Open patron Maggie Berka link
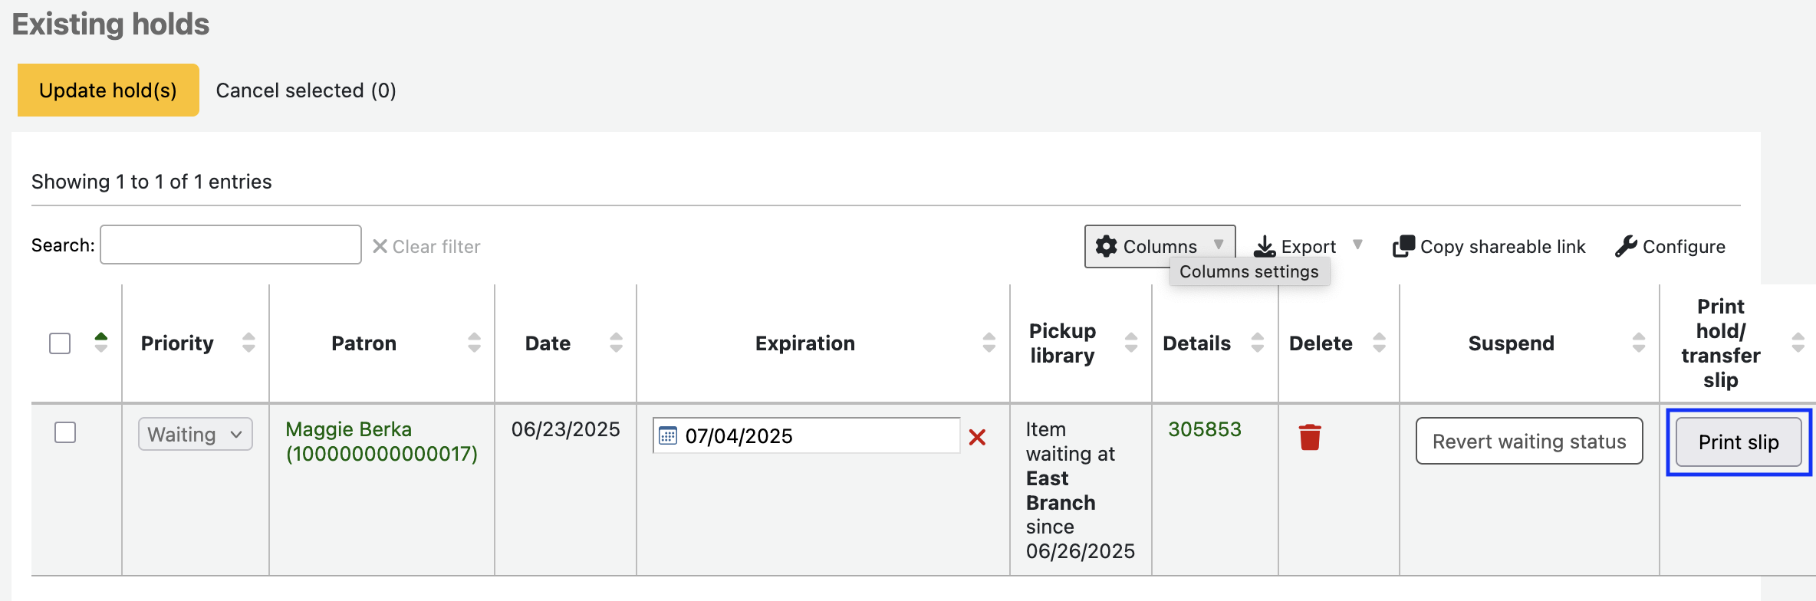The height and width of the screenshot is (601, 1816). coord(348,429)
